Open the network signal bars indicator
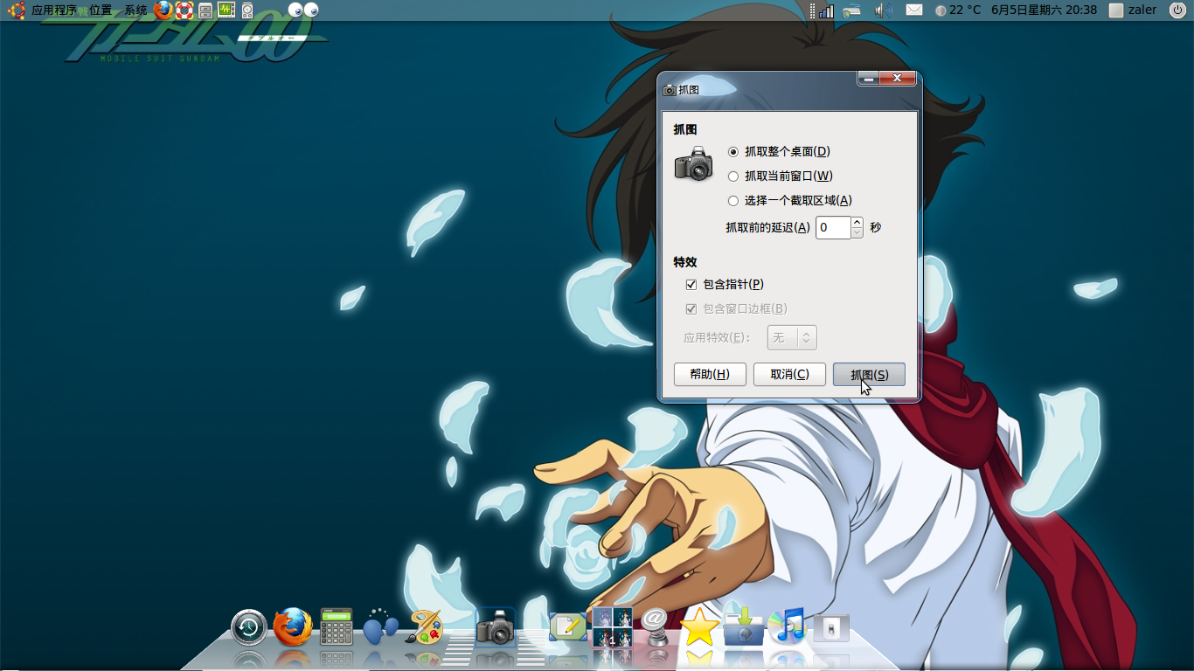Image resolution: width=1194 pixels, height=671 pixels. point(826,10)
